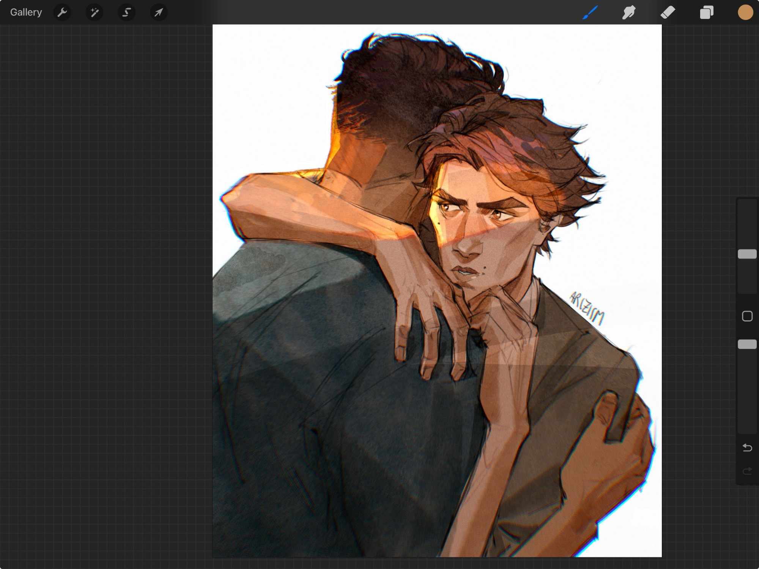The height and width of the screenshot is (569, 759).
Task: Toggle the square Modify button in sidebar
Action: pyautogui.click(x=747, y=316)
